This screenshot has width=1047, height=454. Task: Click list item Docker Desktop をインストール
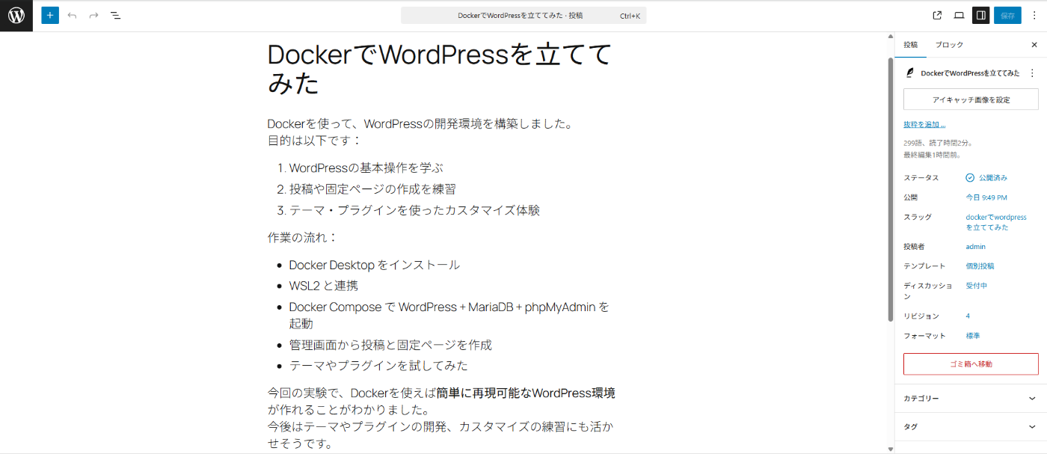pos(375,265)
